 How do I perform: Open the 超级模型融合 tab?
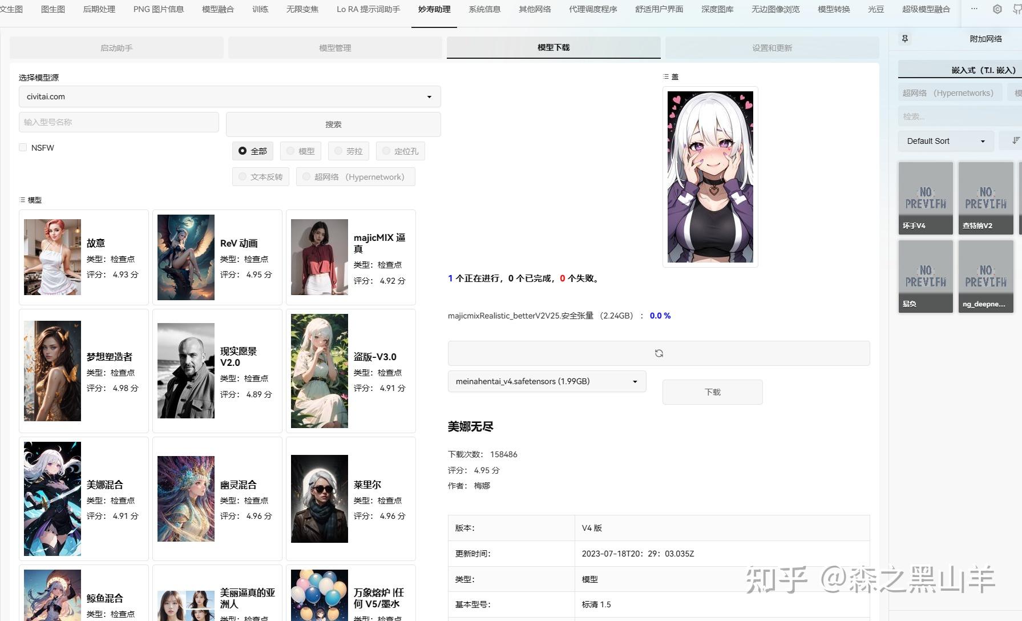coord(926,9)
